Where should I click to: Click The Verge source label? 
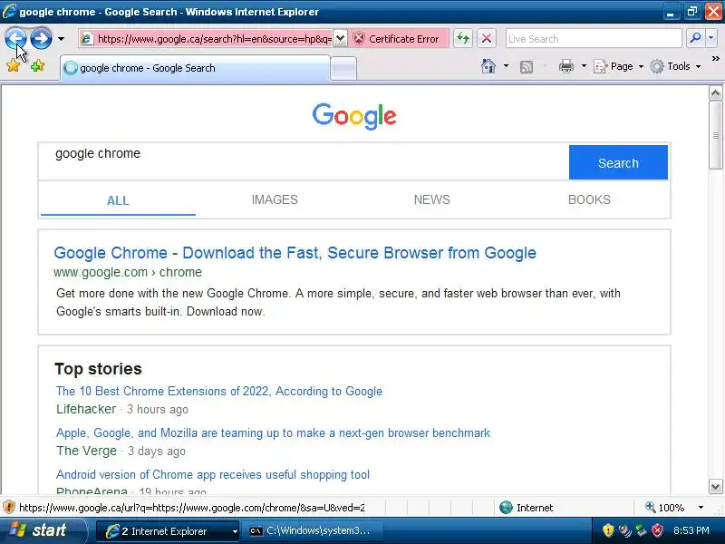(x=86, y=451)
